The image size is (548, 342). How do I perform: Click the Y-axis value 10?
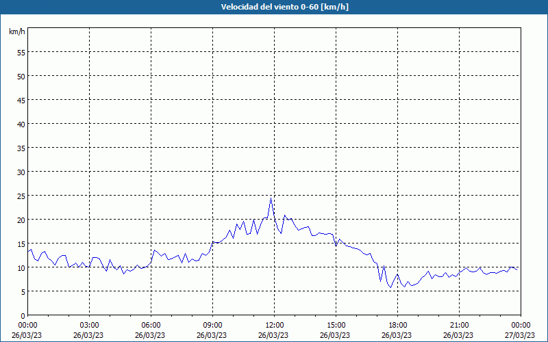(21, 267)
